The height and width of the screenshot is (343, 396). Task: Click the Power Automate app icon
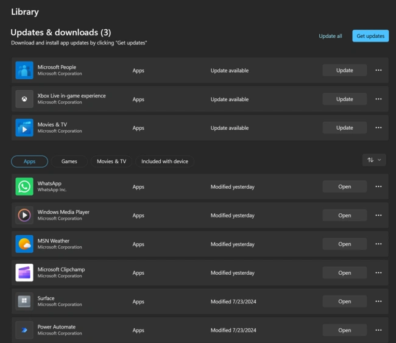pyautogui.click(x=24, y=330)
